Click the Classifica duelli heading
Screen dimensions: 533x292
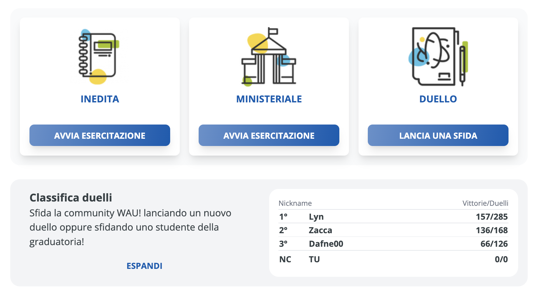pos(71,198)
